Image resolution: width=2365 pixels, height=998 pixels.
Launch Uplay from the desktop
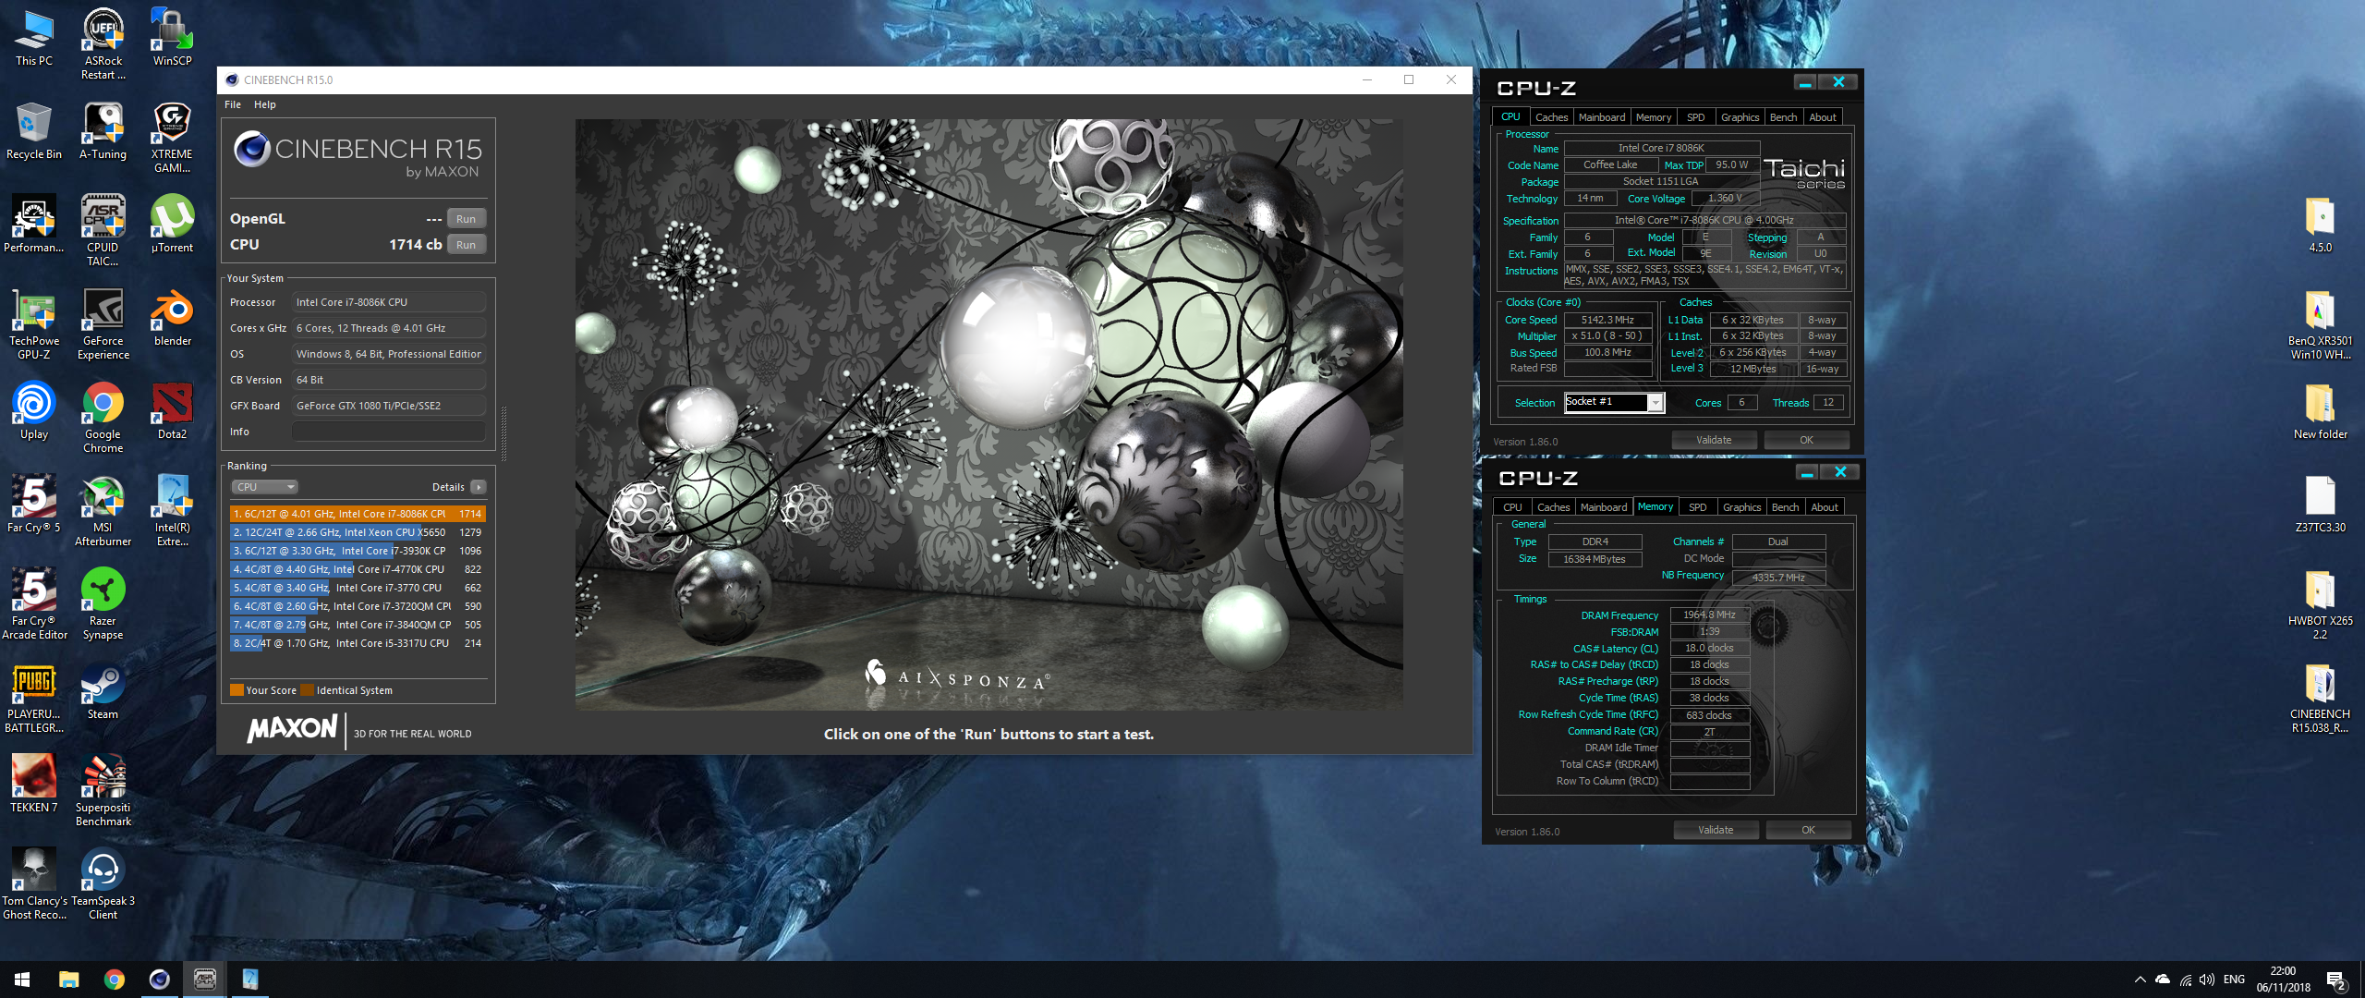click(x=34, y=412)
